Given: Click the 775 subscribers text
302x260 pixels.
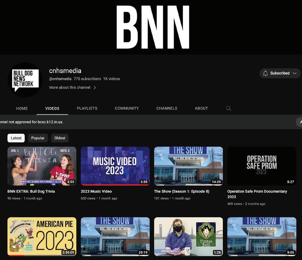Looking at the screenshot, I should click(87, 79).
